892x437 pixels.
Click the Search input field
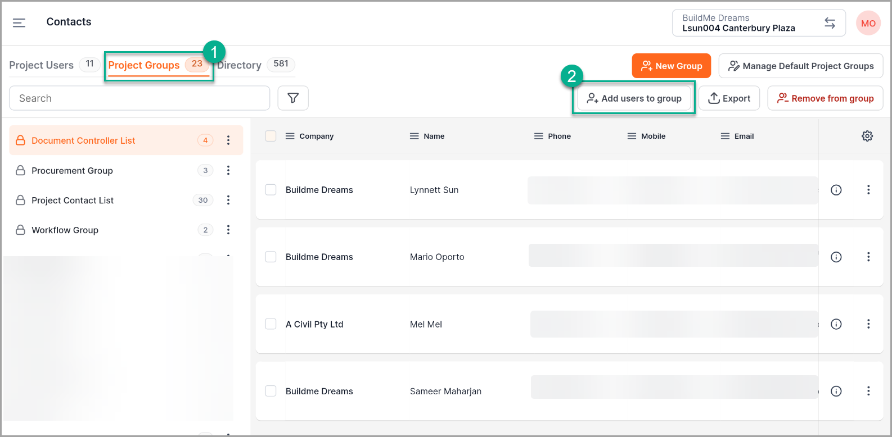click(139, 98)
